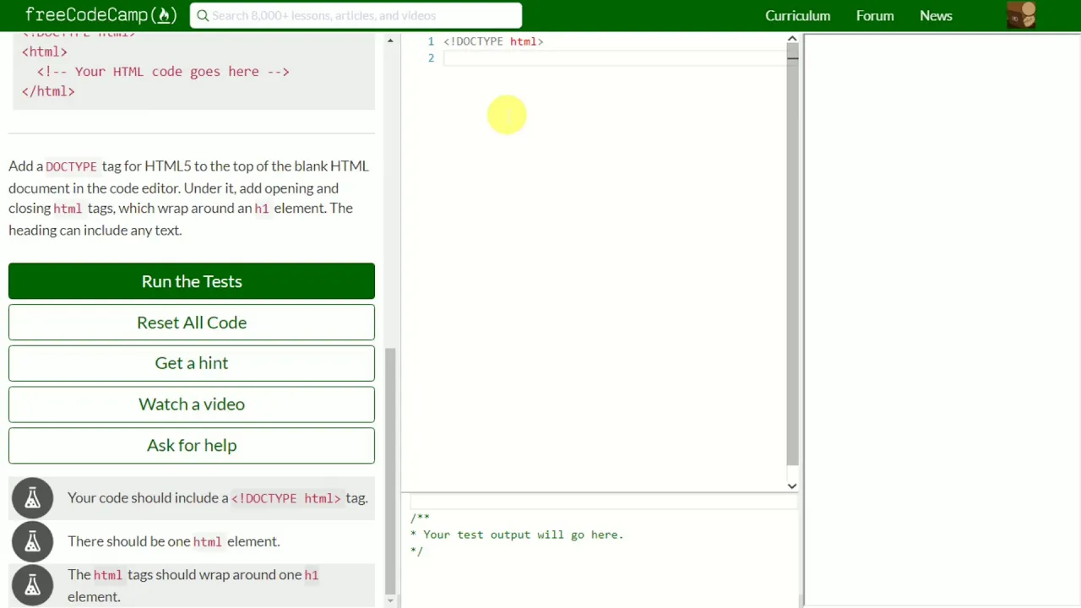Place cursor on editor line 2

pos(615,57)
